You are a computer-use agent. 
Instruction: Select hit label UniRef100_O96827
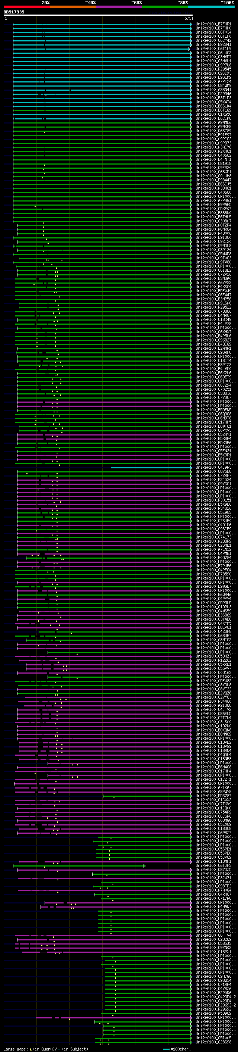[x=213, y=340]
